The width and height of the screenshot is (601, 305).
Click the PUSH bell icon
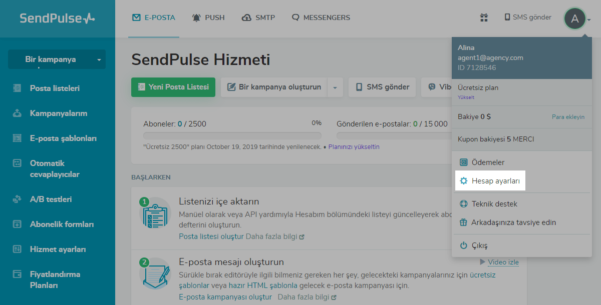196,17
